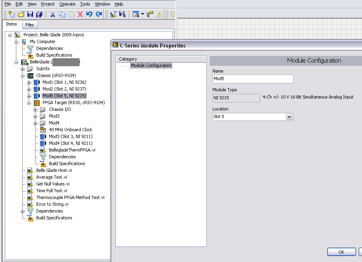Click the project file icon beside Belle Glade 2009.lvproj
Image resolution: width=362 pixels, height=262 pixels.
18,35
